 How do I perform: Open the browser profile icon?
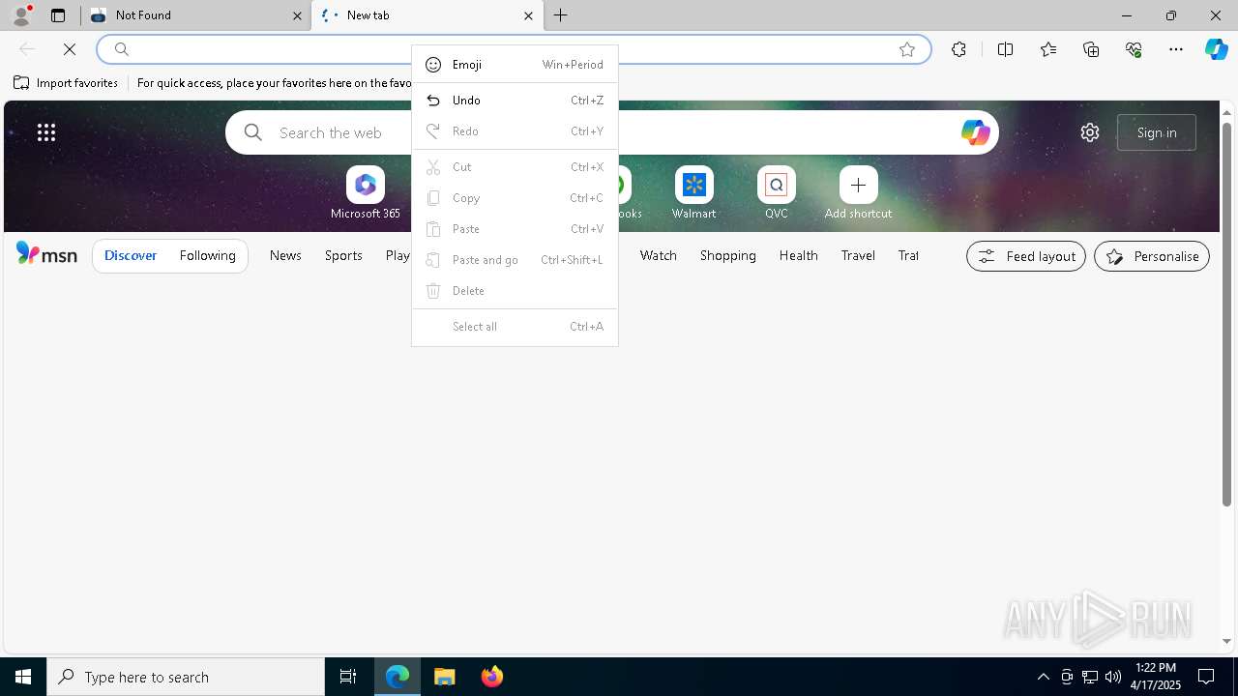tap(21, 15)
